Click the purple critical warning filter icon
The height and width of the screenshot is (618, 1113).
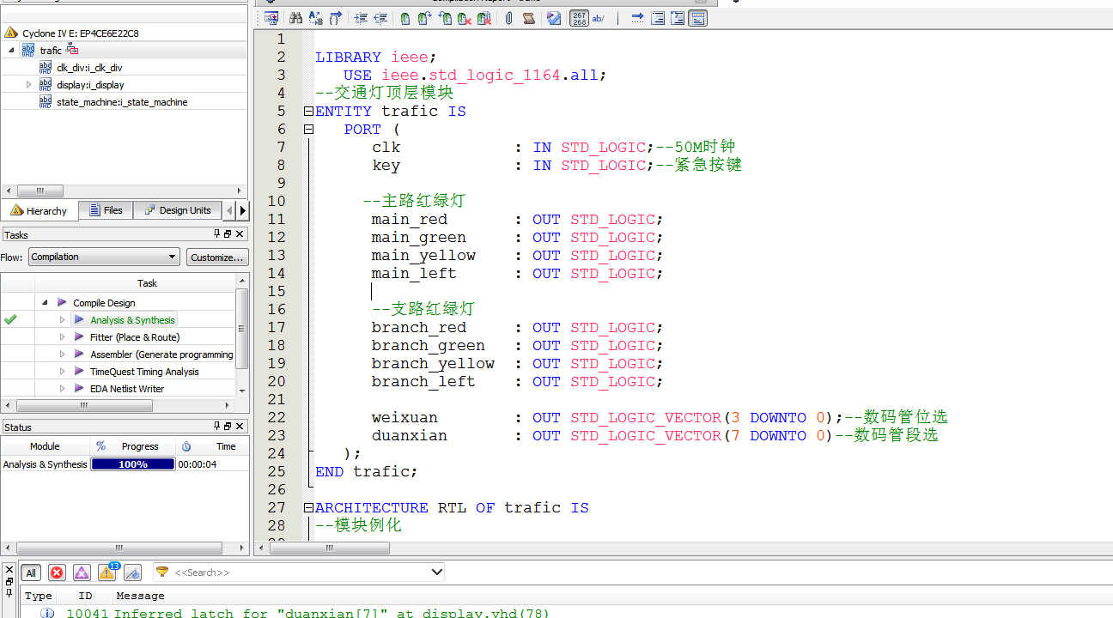pos(82,573)
